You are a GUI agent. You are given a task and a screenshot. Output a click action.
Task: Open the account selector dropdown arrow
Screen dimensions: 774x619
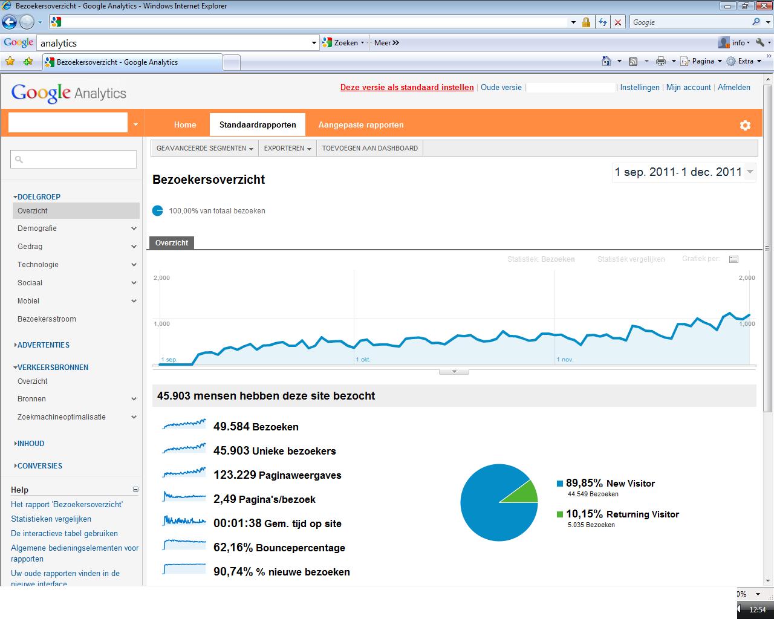[135, 125]
